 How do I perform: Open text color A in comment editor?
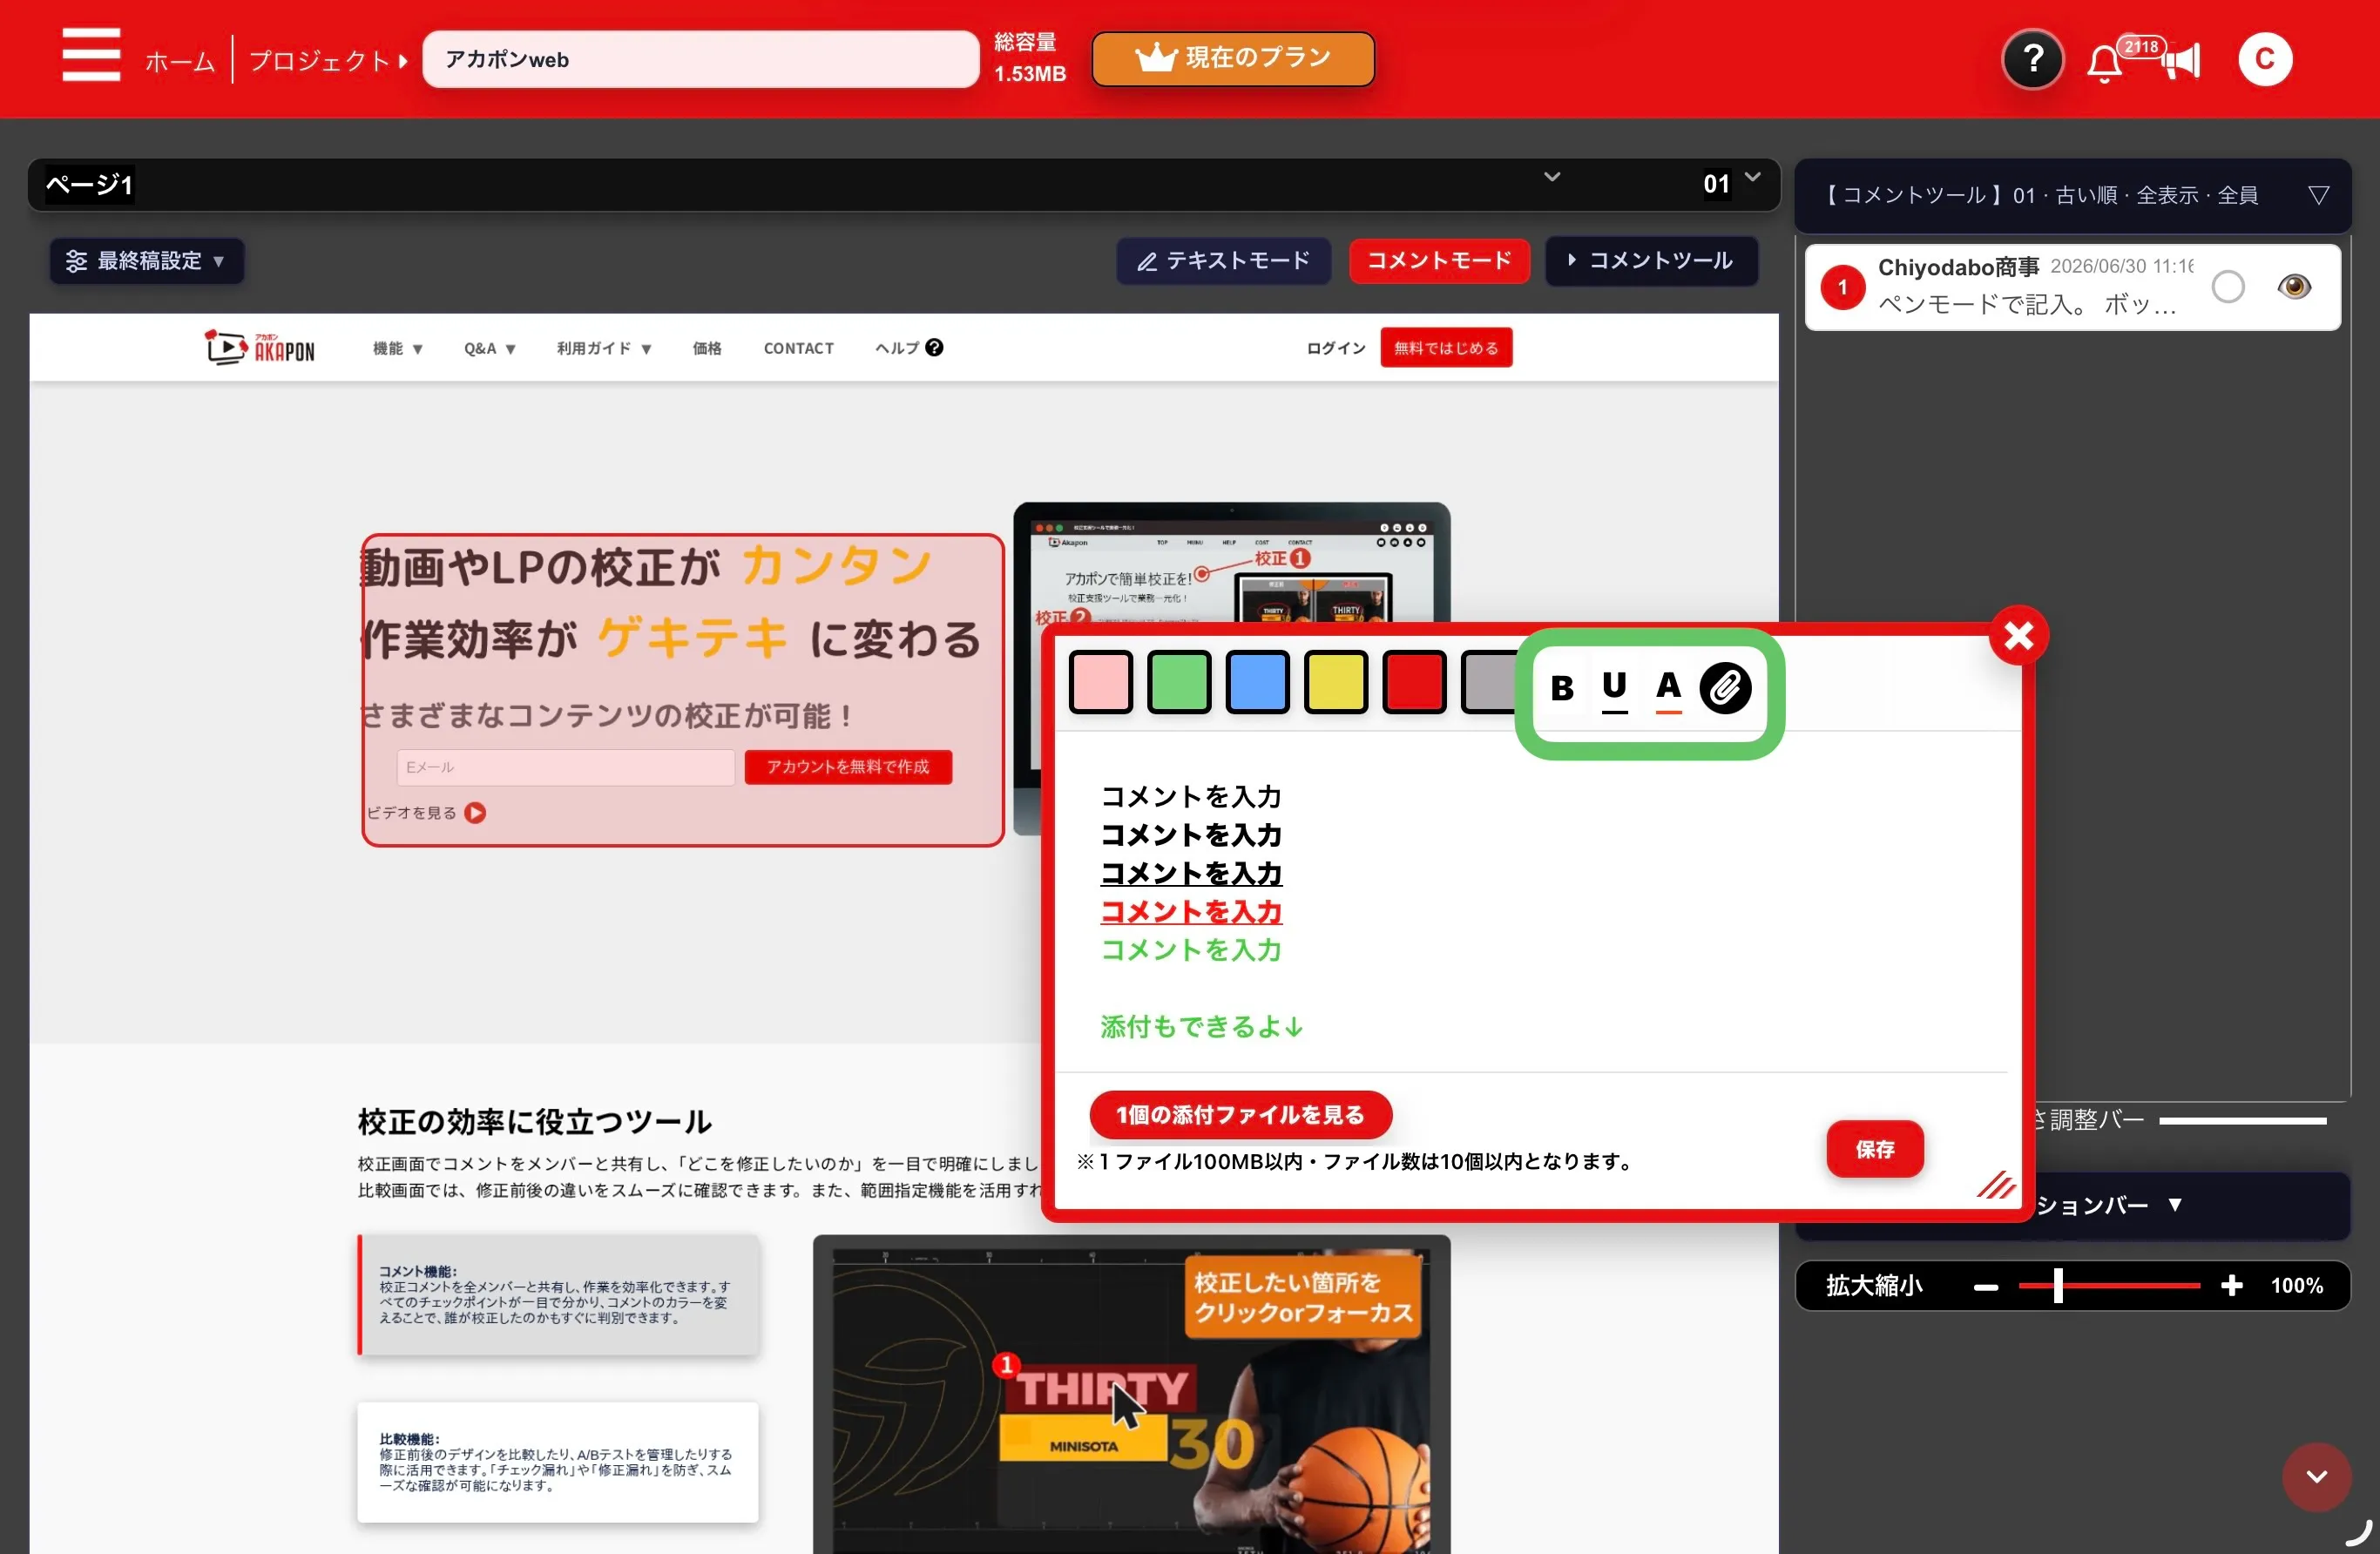click(1668, 689)
